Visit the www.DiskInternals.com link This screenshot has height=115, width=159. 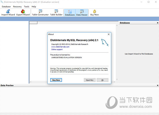(60, 47)
